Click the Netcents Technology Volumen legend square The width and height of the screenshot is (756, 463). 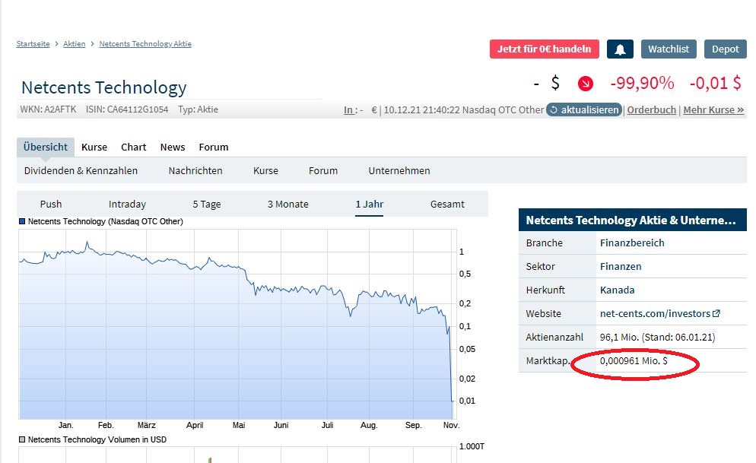[x=22, y=439]
